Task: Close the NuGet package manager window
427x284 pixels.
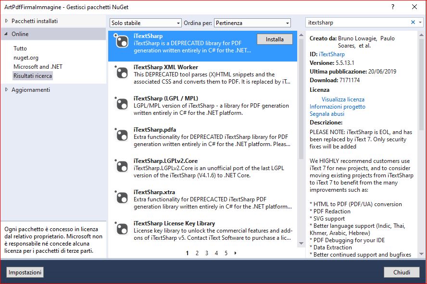Action: pyautogui.click(x=414, y=7)
